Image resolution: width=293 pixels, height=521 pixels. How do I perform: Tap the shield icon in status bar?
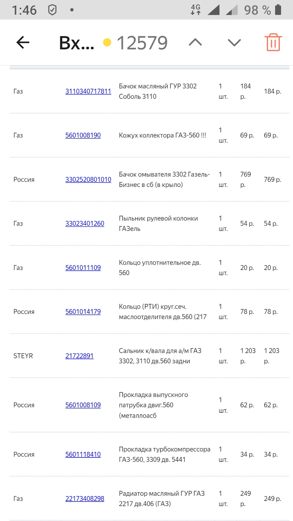click(52, 10)
